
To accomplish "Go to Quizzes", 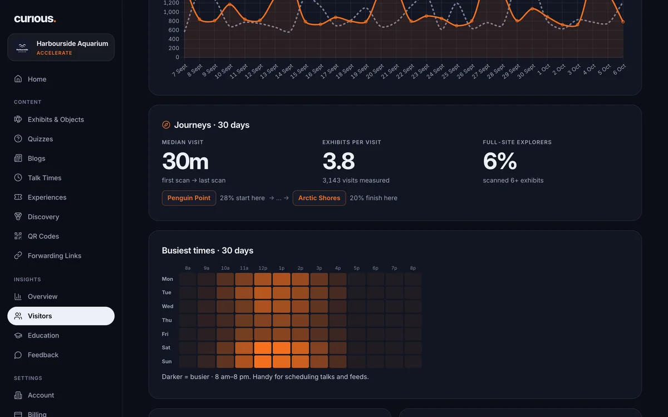I will point(61,139).
